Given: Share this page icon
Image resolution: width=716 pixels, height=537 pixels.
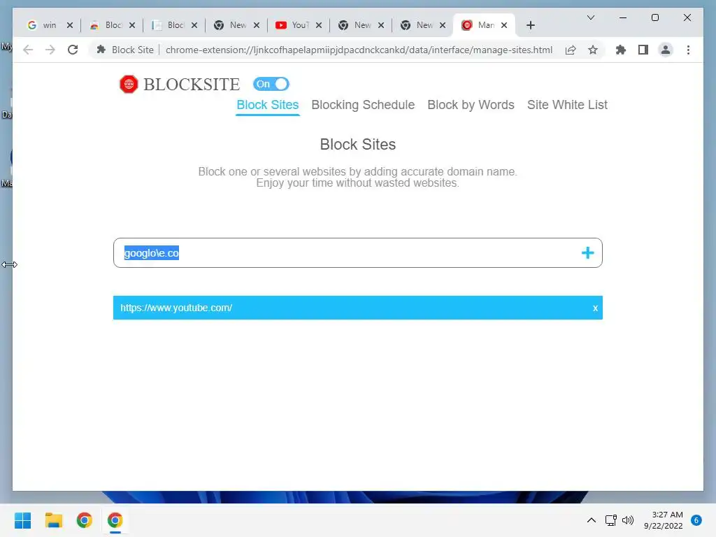Looking at the screenshot, I should pos(571,50).
